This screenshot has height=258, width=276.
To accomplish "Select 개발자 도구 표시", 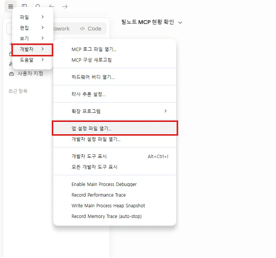I will [x=115, y=156].
